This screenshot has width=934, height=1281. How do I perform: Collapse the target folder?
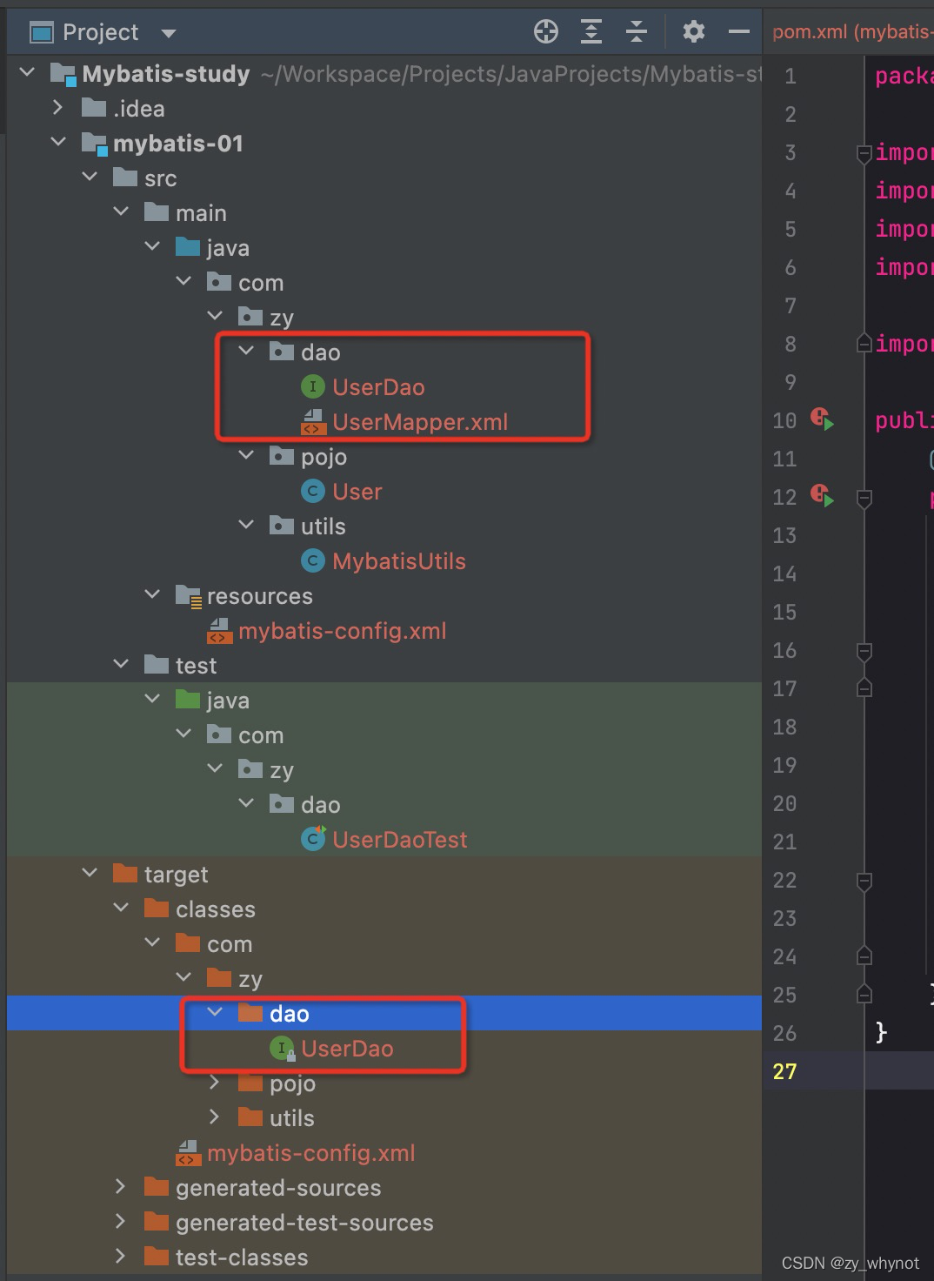pos(90,873)
